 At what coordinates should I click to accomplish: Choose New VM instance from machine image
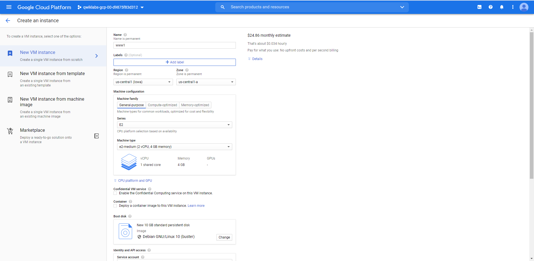pyautogui.click(x=53, y=107)
